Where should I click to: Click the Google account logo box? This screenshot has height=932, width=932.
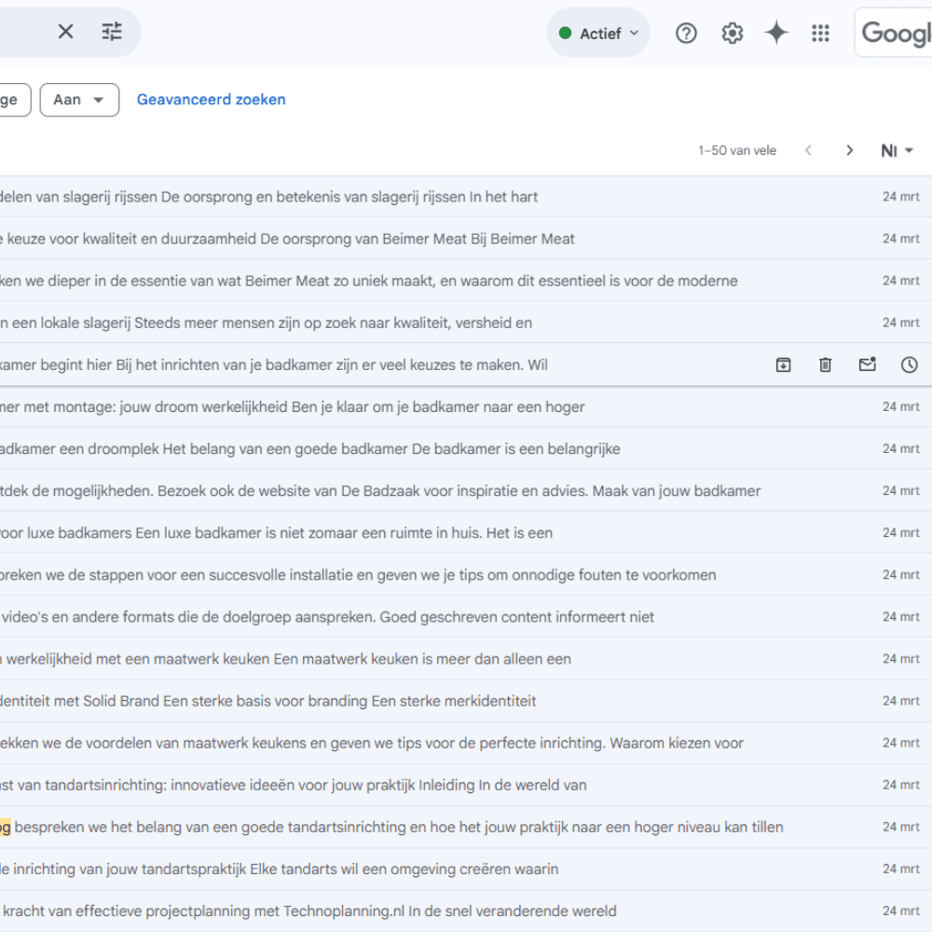coord(894,33)
